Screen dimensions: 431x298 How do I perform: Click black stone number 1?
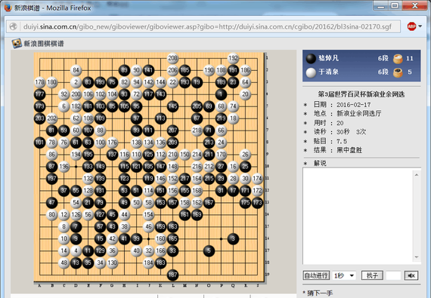[x=221, y=94]
